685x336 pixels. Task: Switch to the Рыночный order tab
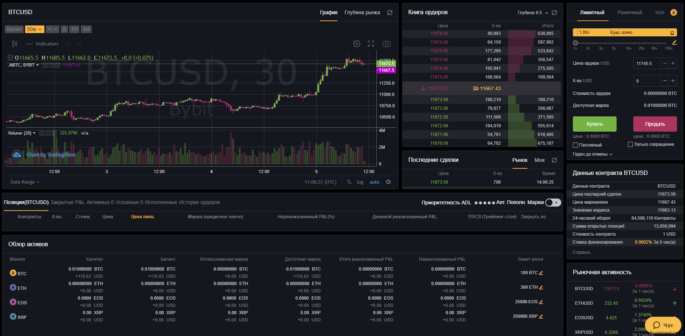click(x=630, y=12)
